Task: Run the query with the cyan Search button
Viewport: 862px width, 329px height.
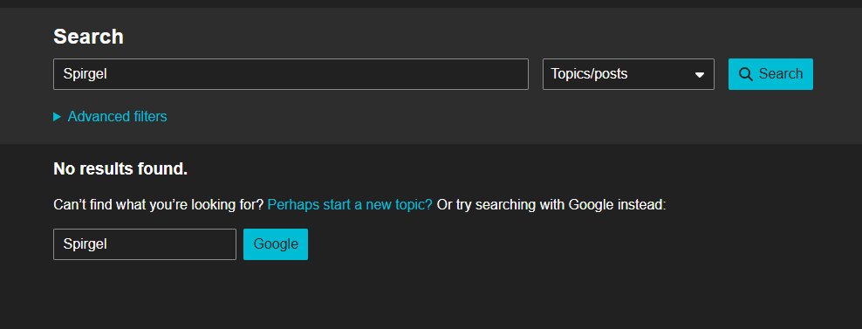Action: [x=770, y=74]
